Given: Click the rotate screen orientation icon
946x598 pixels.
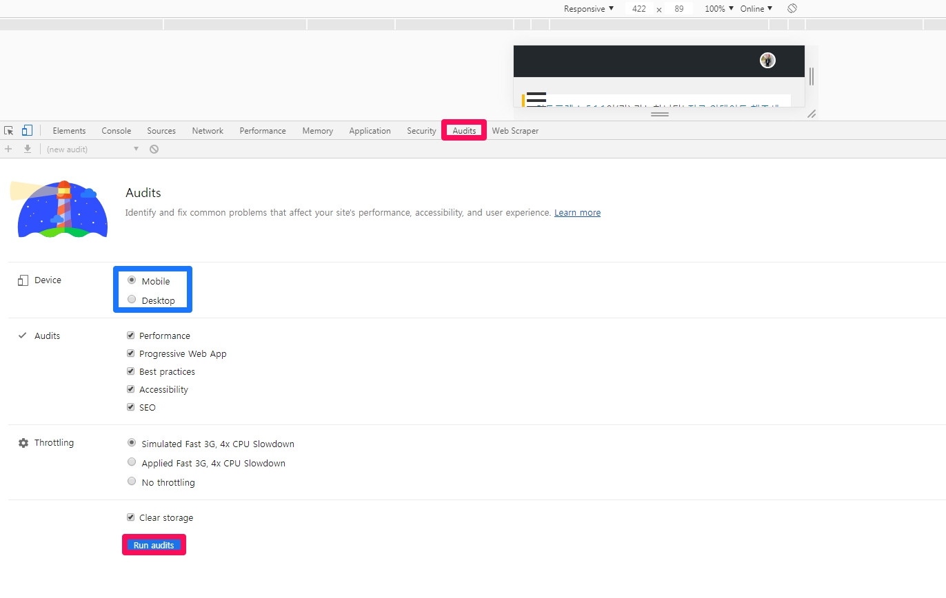Looking at the screenshot, I should click(x=792, y=9).
